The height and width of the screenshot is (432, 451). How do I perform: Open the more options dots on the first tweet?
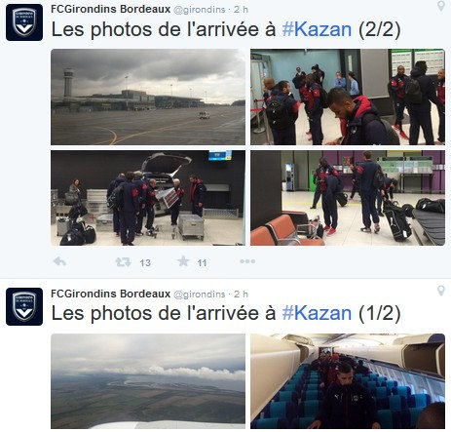click(247, 261)
